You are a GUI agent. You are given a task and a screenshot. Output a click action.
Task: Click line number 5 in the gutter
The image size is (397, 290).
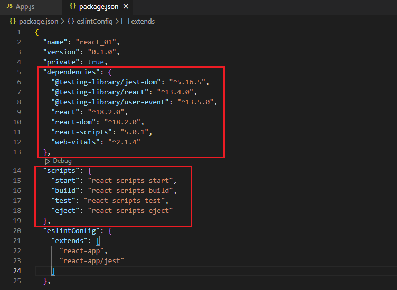pyautogui.click(x=19, y=72)
